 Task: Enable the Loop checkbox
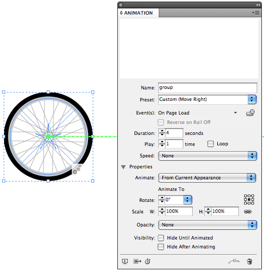211,144
